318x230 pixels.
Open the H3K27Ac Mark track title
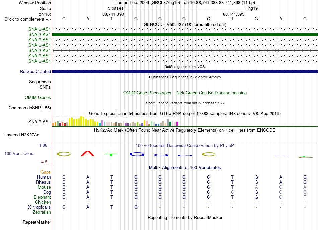(x=185, y=130)
